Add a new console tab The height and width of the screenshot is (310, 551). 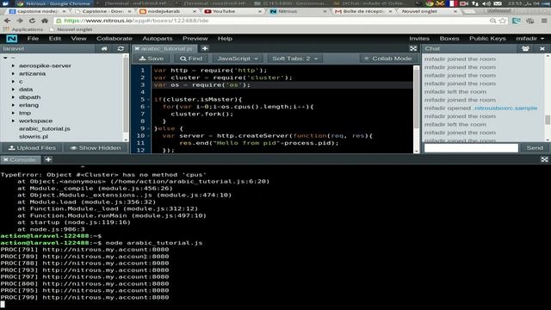(x=48, y=159)
